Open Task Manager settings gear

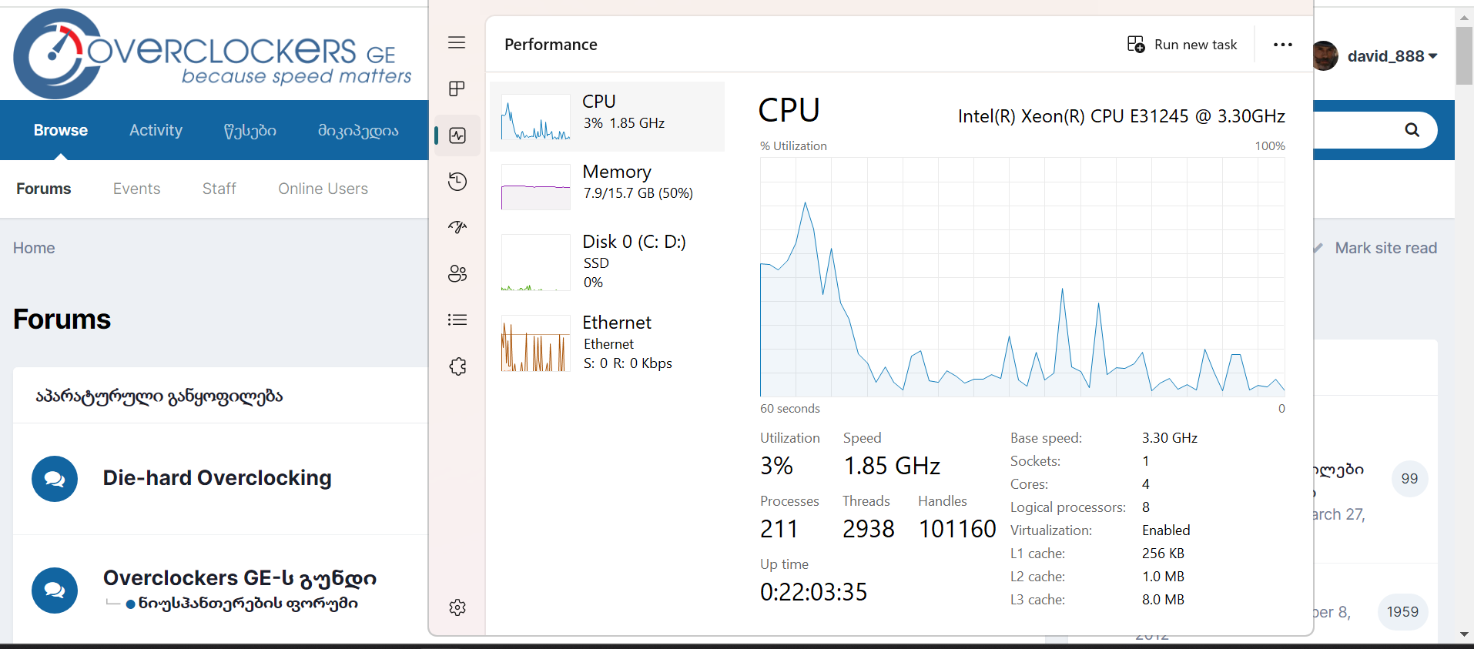click(457, 607)
